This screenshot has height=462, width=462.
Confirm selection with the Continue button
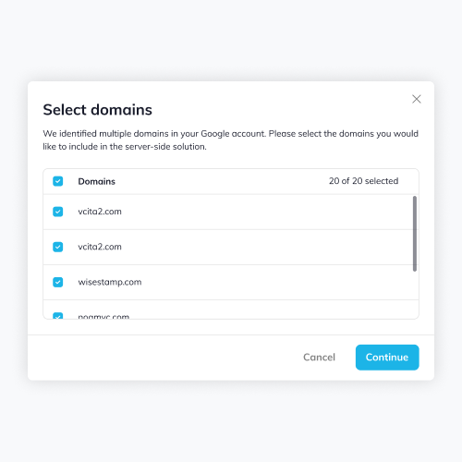[x=387, y=358]
